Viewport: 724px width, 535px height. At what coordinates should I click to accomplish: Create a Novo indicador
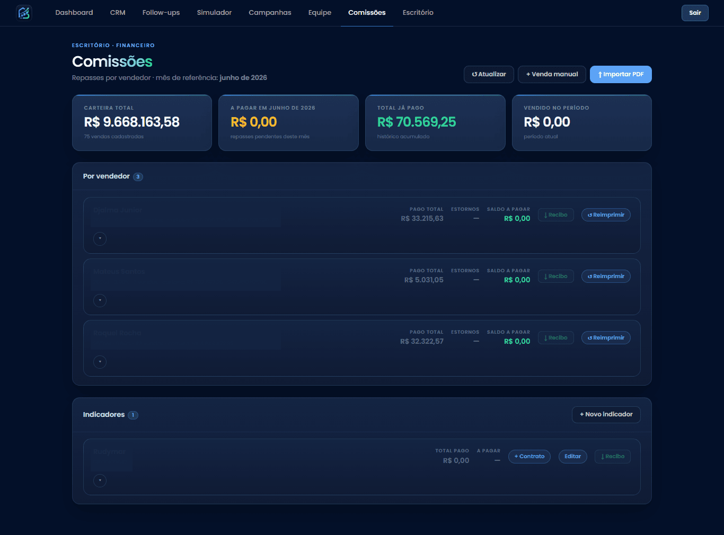coord(606,415)
